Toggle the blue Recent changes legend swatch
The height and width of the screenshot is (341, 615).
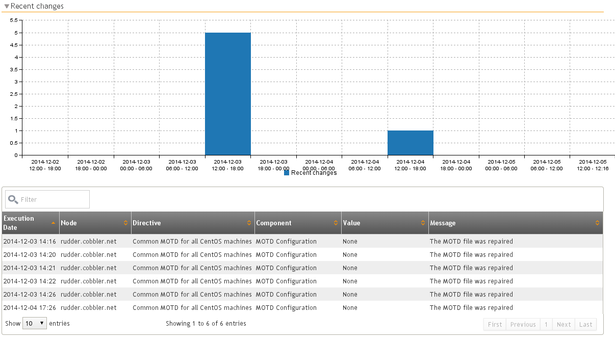(287, 173)
